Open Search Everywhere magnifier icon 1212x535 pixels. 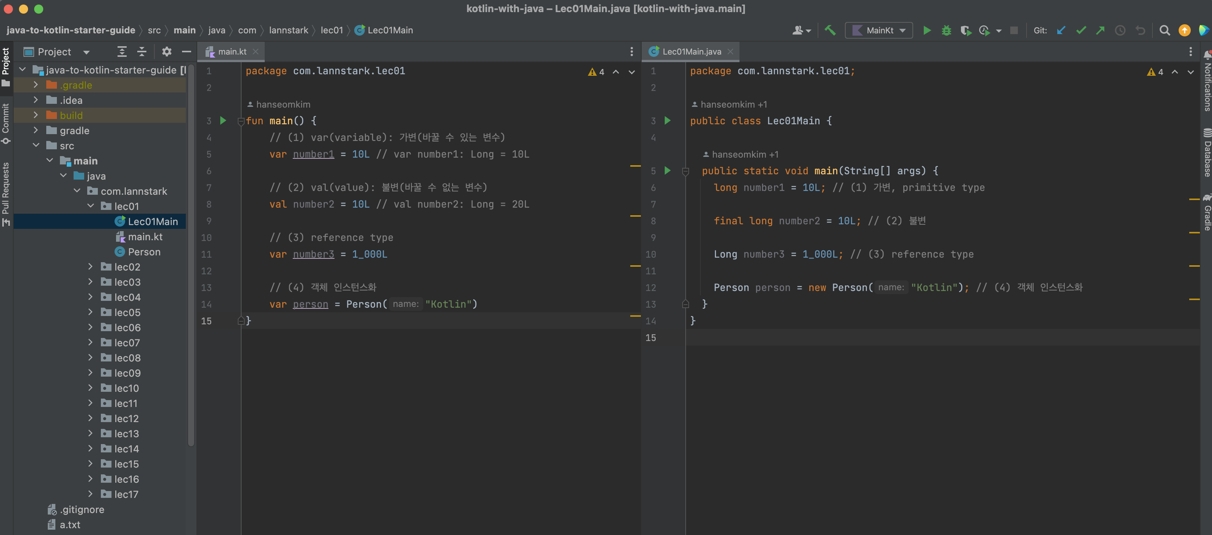pyautogui.click(x=1165, y=30)
